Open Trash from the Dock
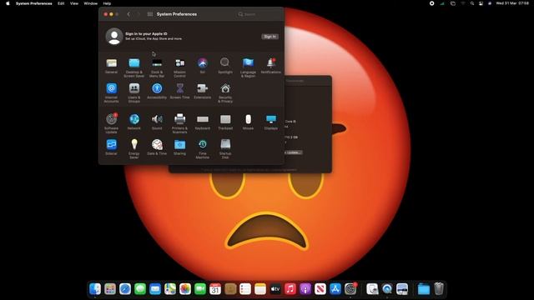The image size is (534, 300). (x=439, y=289)
